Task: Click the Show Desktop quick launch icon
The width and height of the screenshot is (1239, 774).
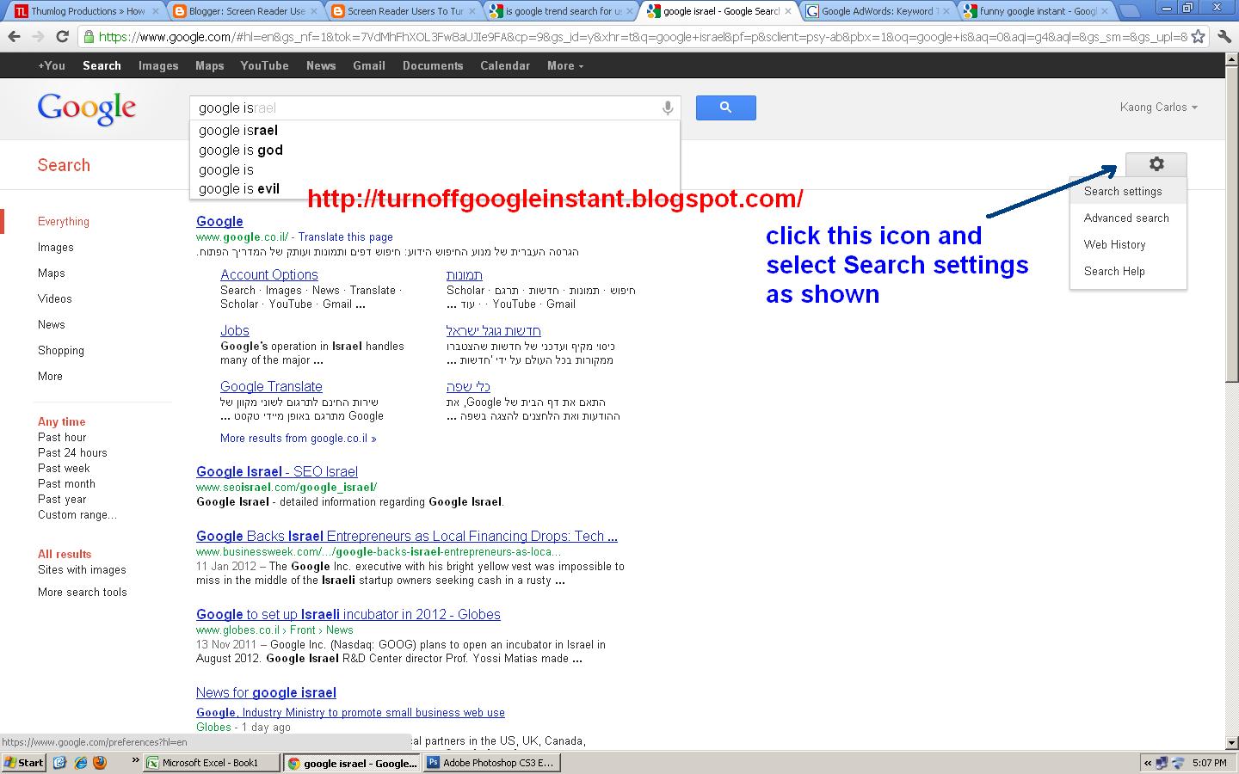Action: pyautogui.click(x=60, y=763)
